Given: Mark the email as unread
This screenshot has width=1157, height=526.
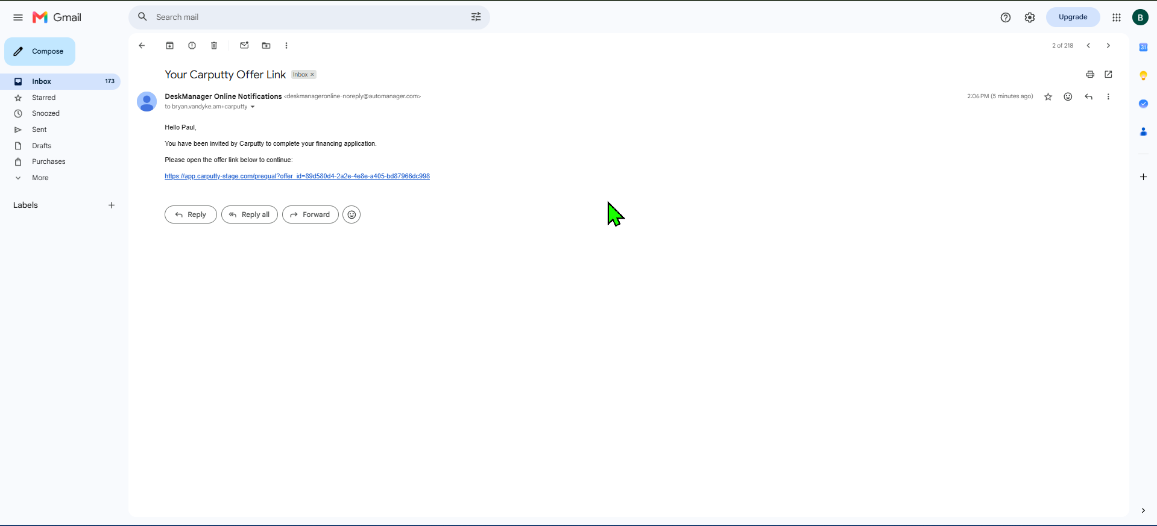Looking at the screenshot, I should (244, 46).
